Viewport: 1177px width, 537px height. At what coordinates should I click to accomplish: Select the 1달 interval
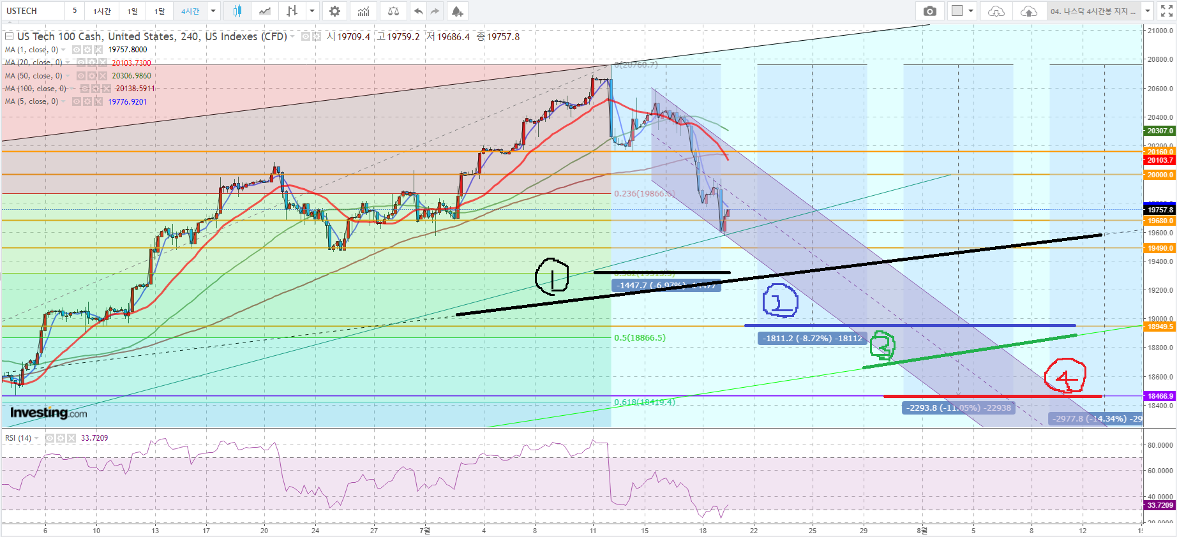[x=160, y=11]
